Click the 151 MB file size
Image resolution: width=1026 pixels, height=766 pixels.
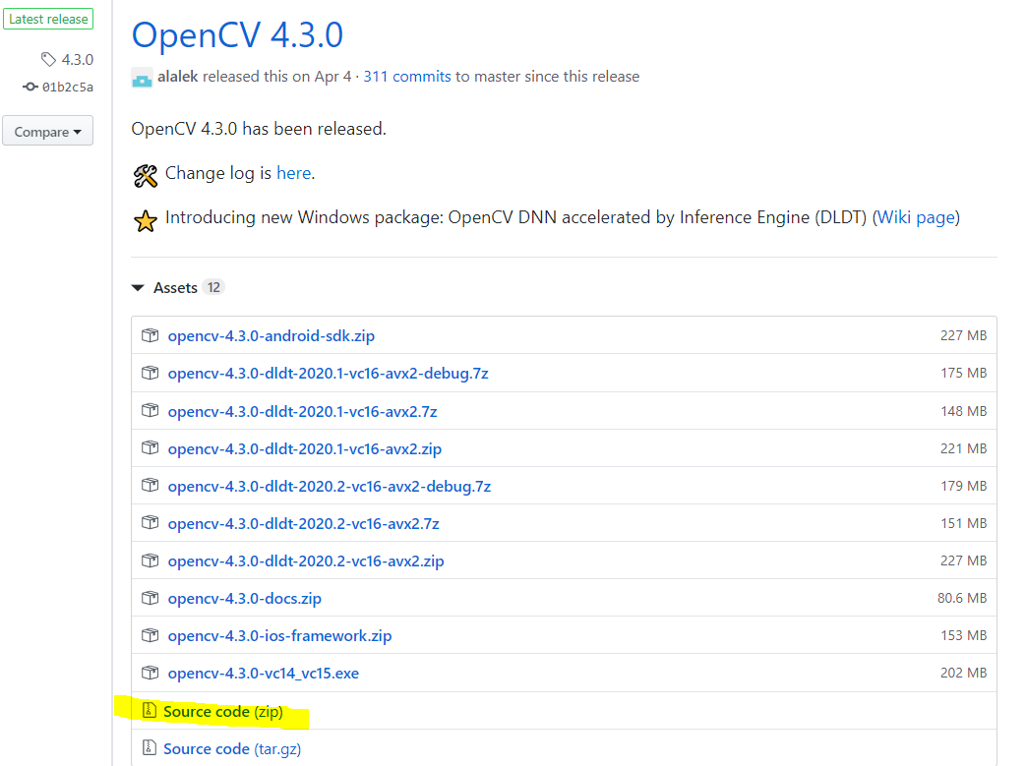point(963,523)
